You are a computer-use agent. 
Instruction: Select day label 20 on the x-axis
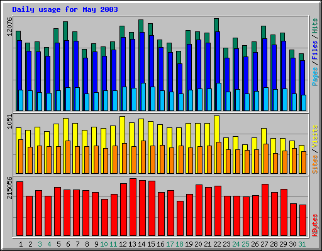coord(198,244)
